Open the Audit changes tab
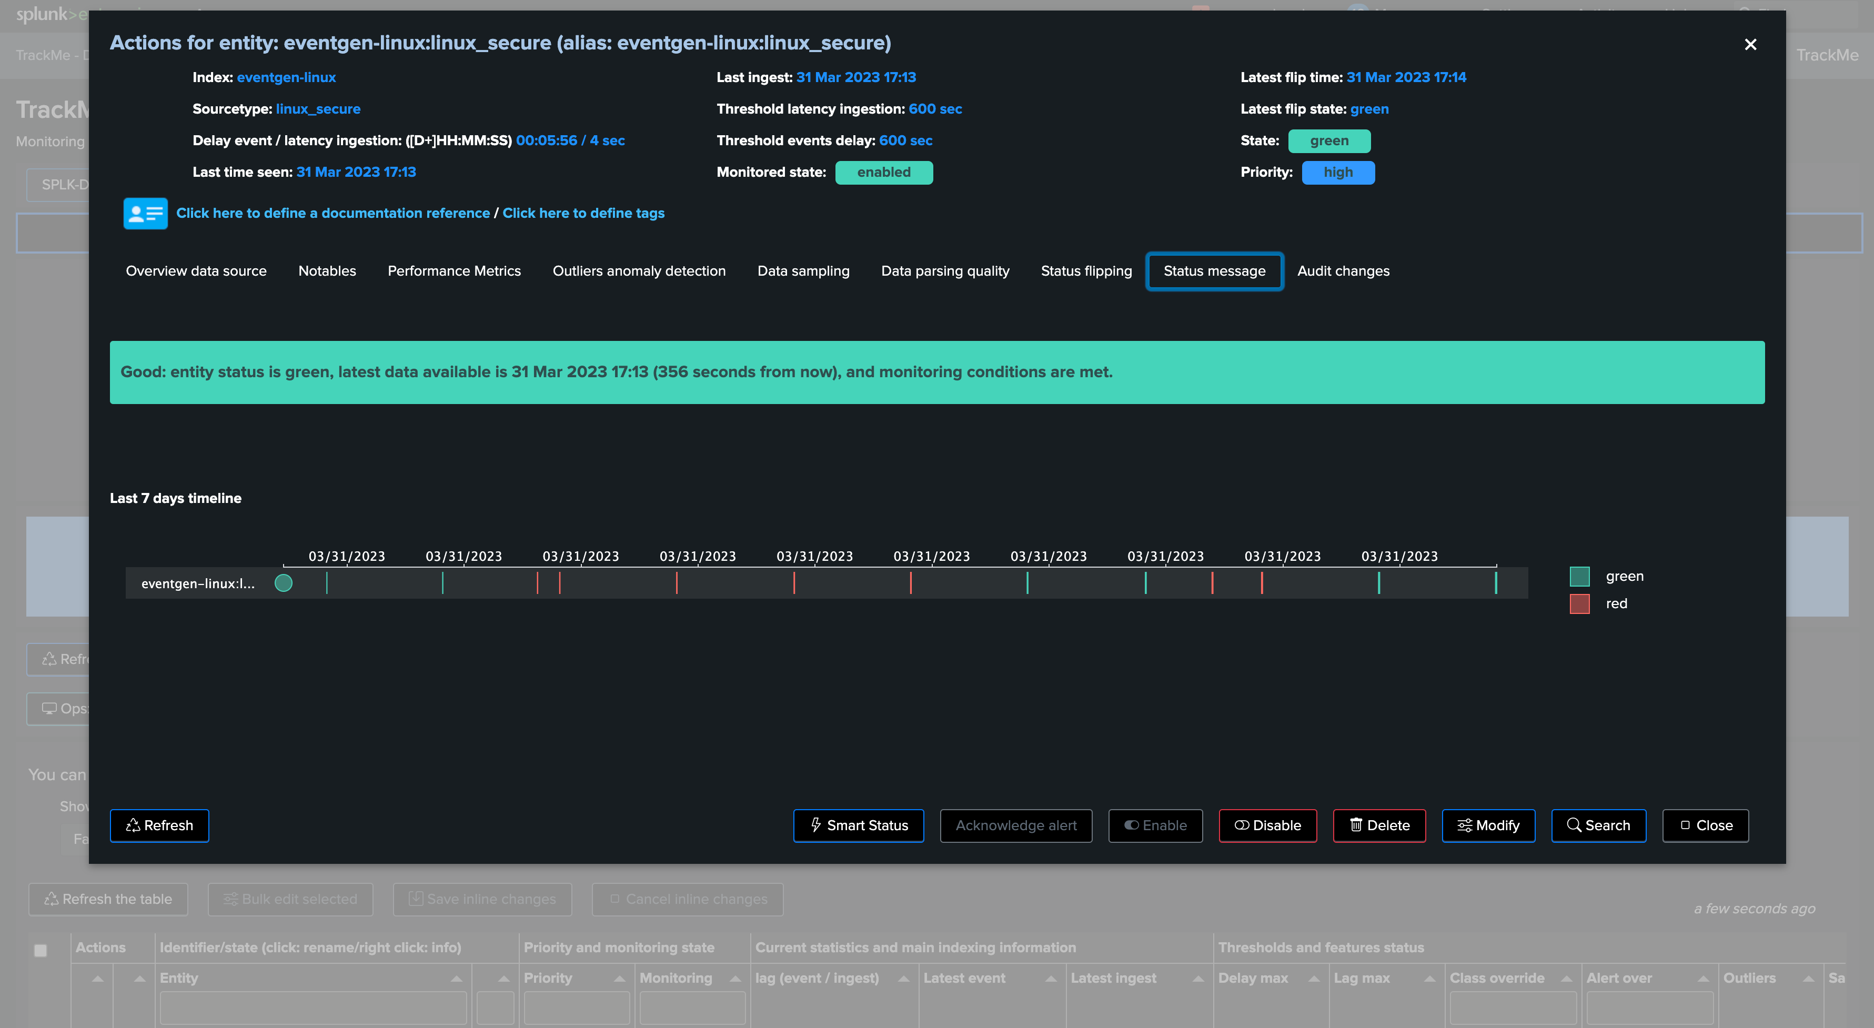This screenshot has height=1028, width=1874. 1343,270
